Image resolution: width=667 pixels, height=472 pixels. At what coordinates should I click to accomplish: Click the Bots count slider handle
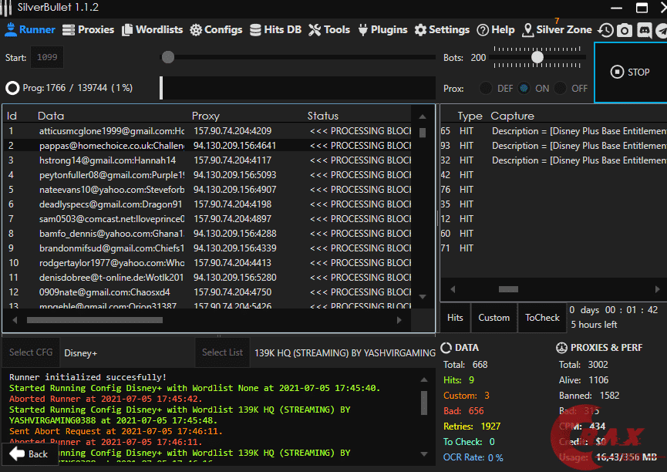[x=537, y=57]
